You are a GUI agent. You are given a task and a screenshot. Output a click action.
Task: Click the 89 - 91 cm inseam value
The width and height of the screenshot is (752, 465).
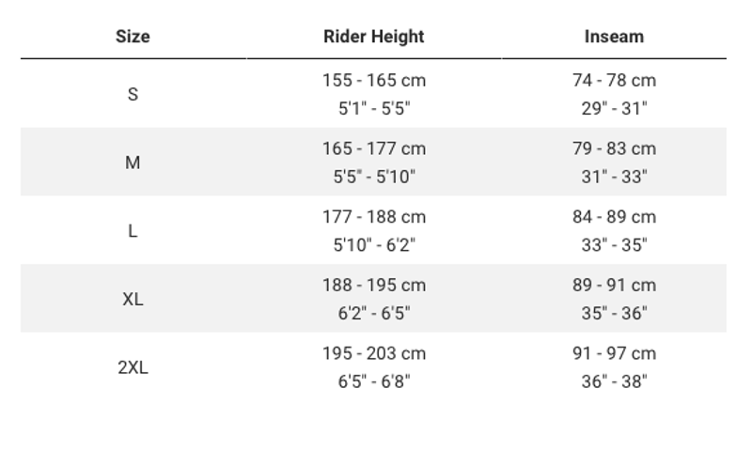point(614,285)
